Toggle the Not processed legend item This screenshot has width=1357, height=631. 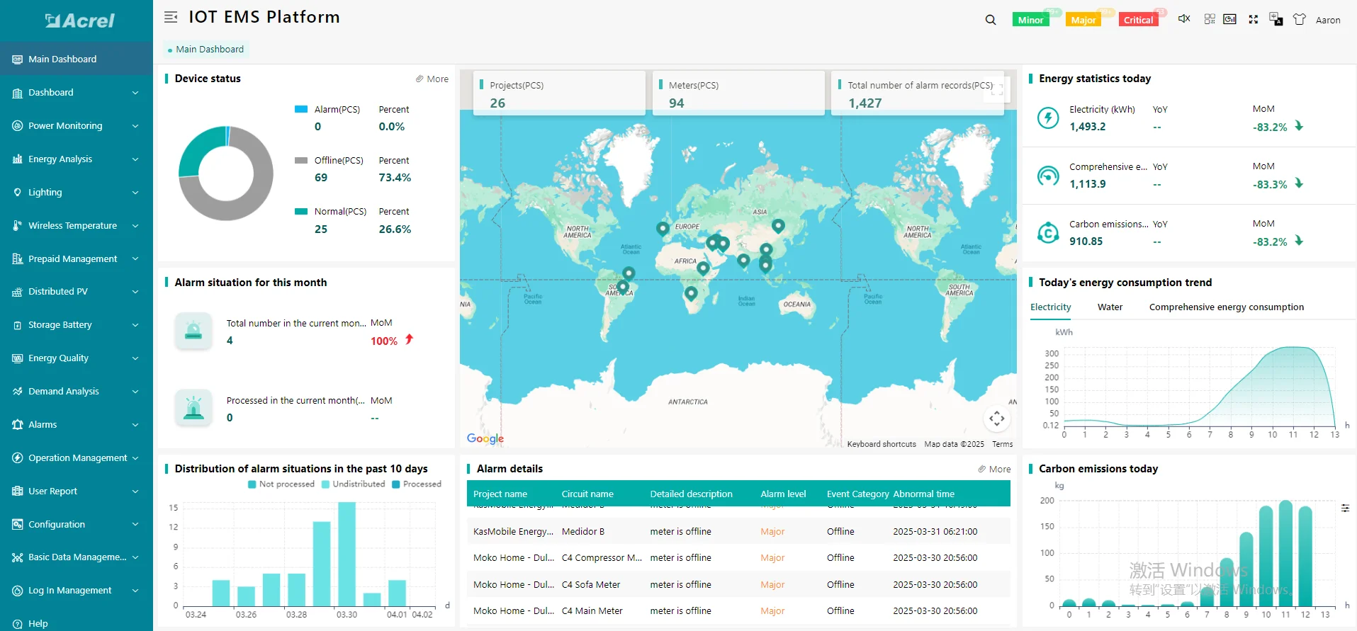281,484
